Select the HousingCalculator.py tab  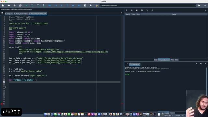[x=38, y=14]
